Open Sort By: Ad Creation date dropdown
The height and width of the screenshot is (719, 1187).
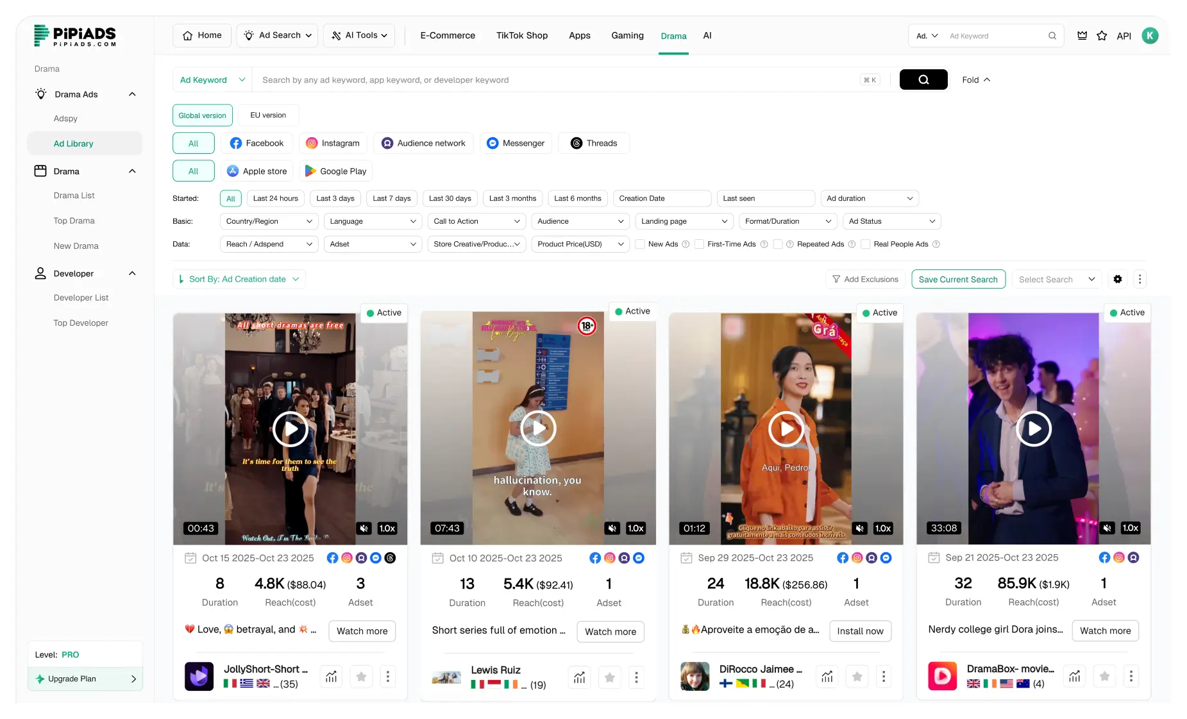[239, 279]
